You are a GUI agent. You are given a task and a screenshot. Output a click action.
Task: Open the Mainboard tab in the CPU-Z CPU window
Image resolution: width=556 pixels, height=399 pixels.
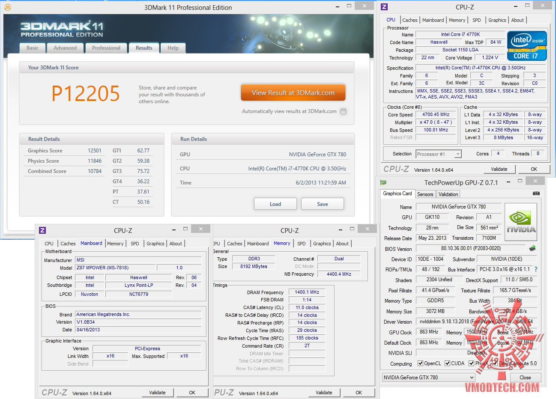[x=433, y=20]
